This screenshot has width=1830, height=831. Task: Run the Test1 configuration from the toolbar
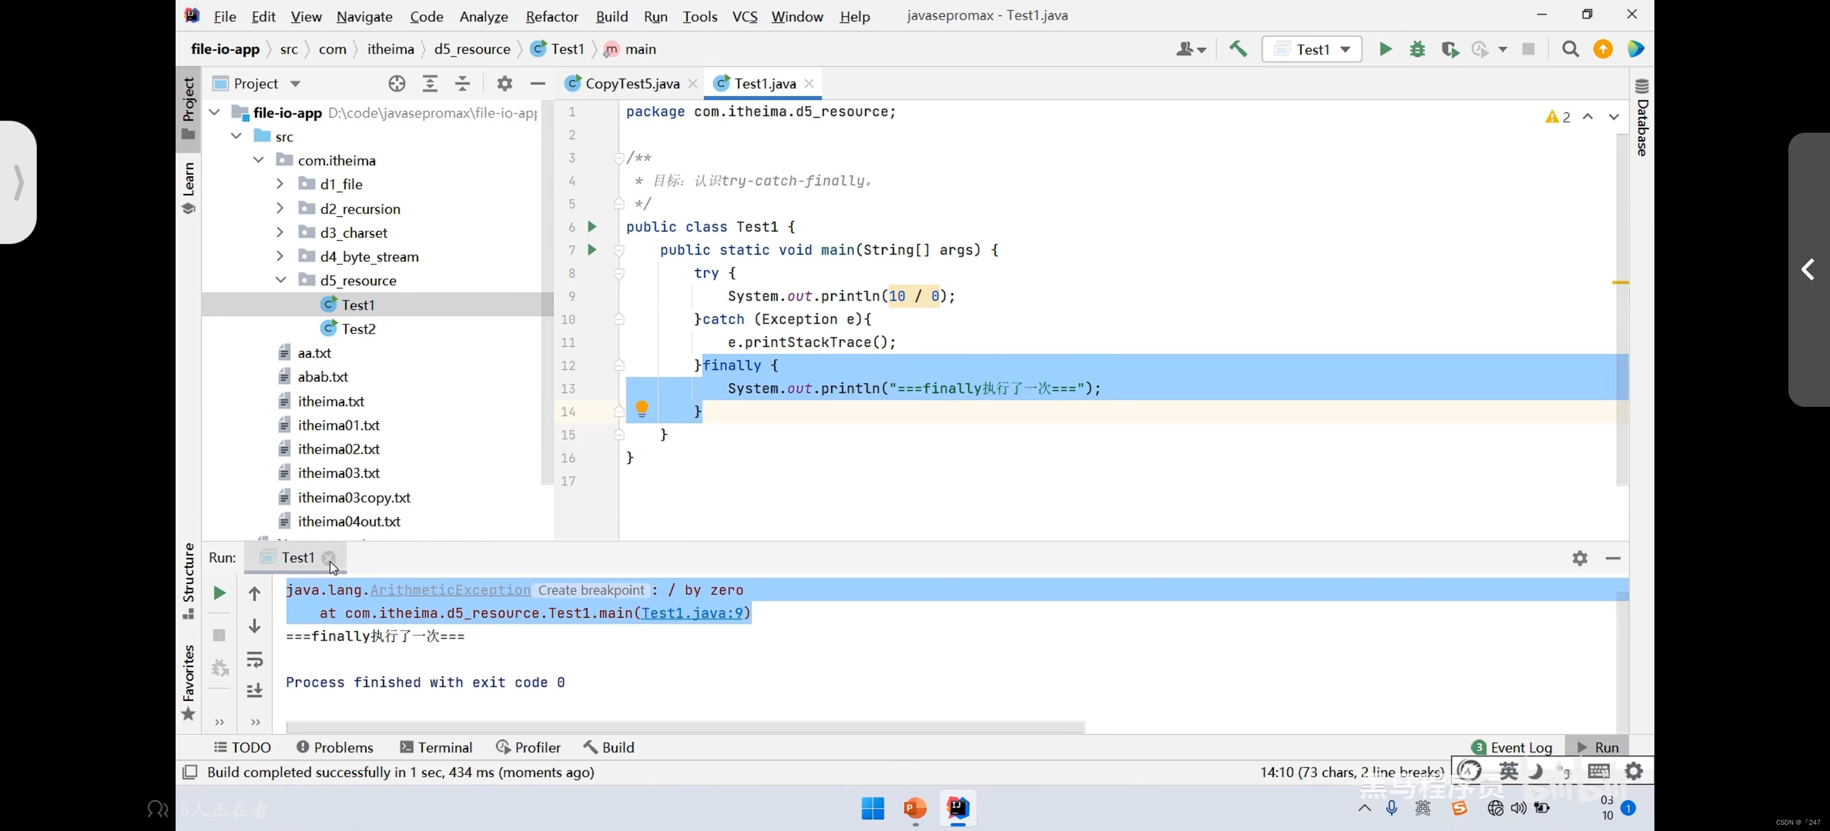[1385, 49]
